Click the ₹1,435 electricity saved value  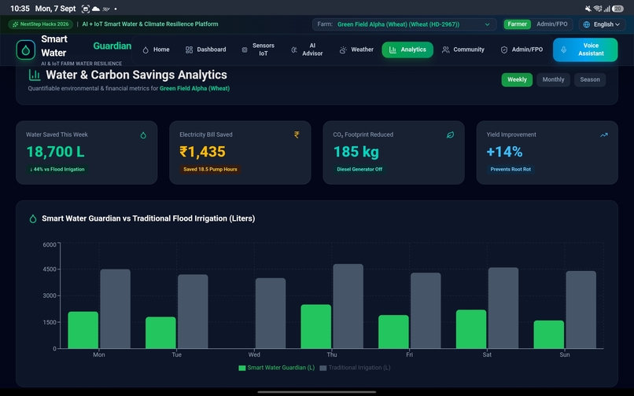203,152
